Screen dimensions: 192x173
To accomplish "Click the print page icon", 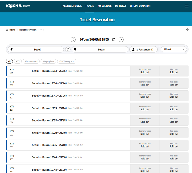I will click(187, 30).
